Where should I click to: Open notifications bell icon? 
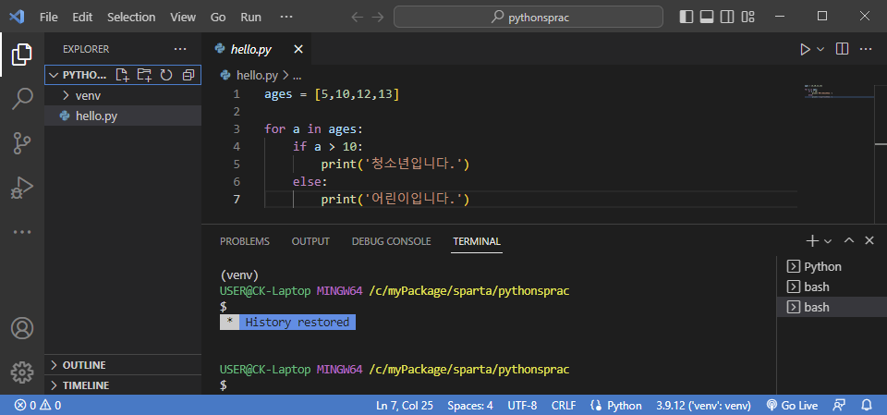(x=866, y=406)
